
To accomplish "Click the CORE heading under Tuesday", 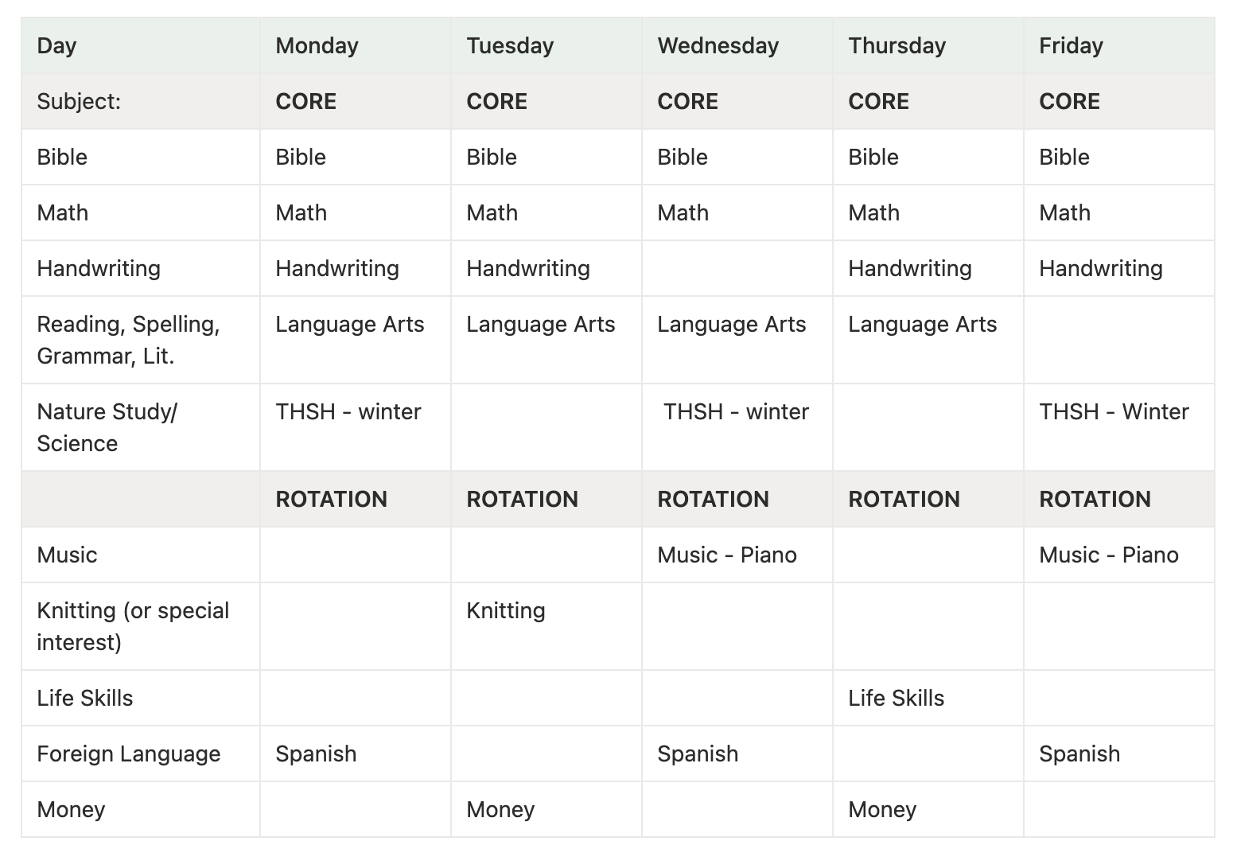I will [x=496, y=101].
